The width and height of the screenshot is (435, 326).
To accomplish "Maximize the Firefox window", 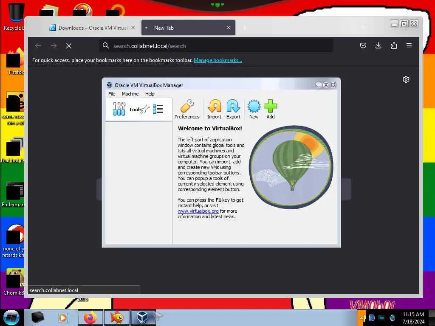I will click(x=404, y=24).
